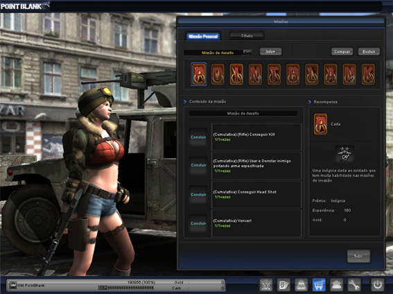Select the T mission card

tap(274, 74)
